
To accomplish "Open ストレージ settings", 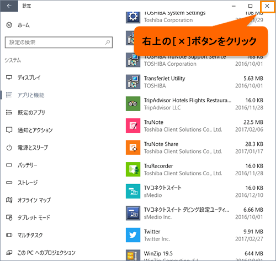I will point(28,182).
